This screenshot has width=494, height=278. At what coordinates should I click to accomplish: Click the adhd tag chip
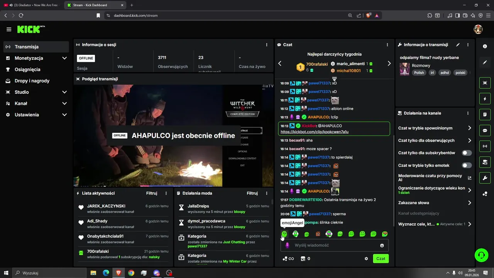[445, 73]
